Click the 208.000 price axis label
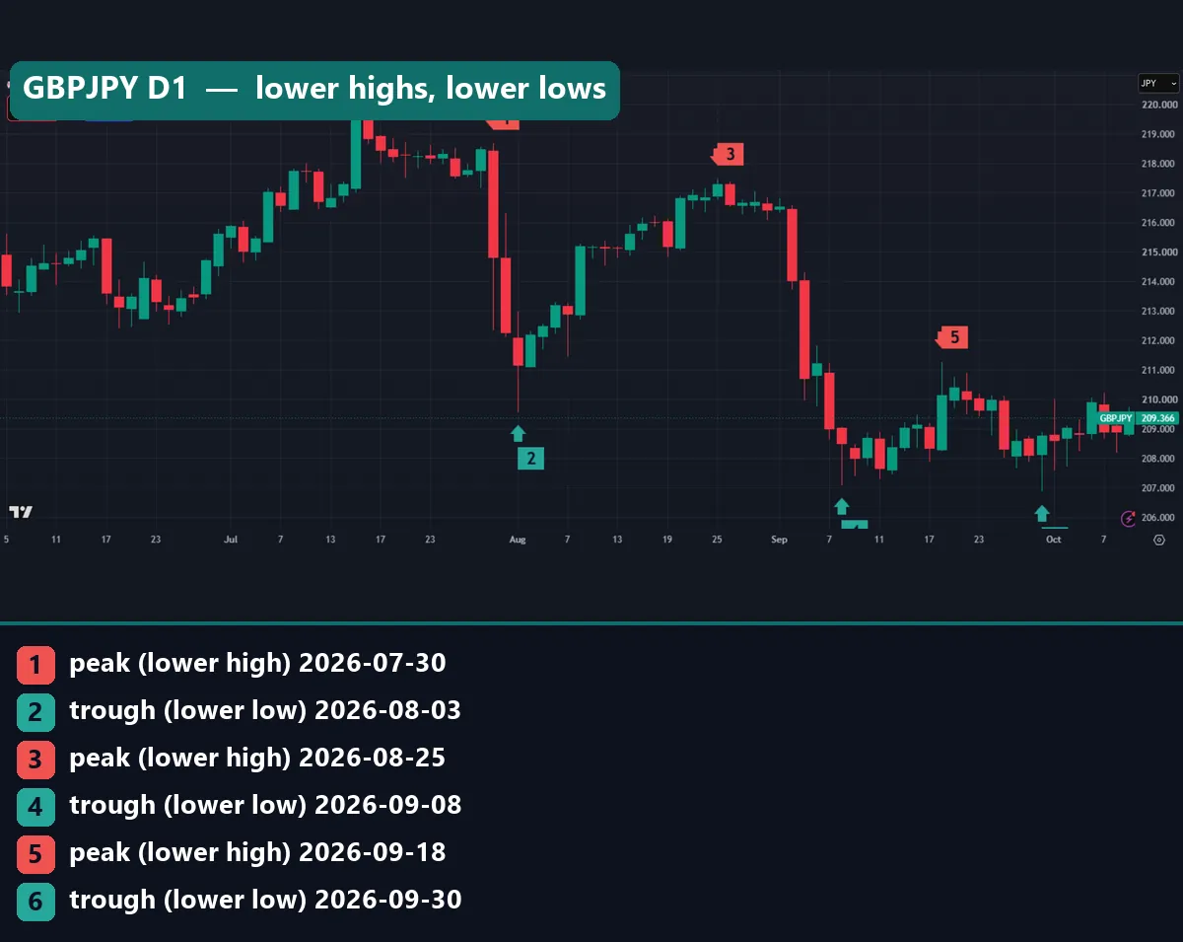This screenshot has width=1183, height=942. click(x=1158, y=459)
